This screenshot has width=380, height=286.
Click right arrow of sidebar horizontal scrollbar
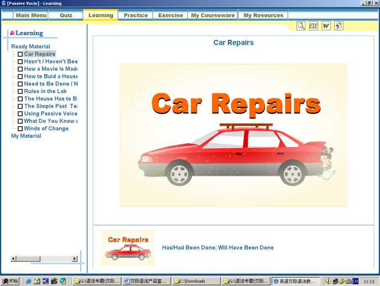pos(75,258)
